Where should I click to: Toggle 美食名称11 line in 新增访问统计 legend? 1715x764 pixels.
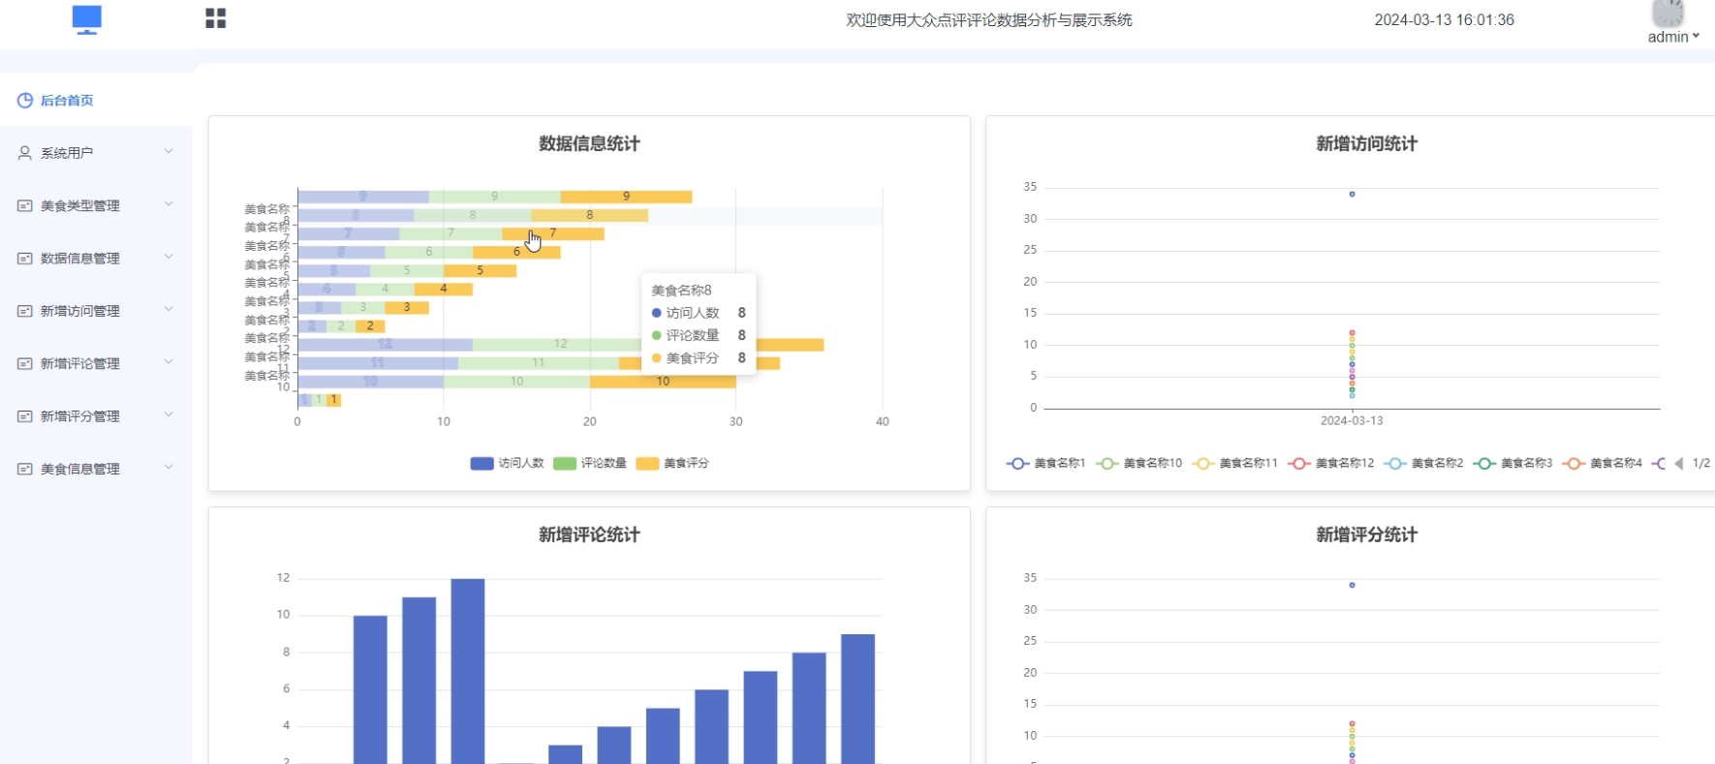tap(1235, 463)
